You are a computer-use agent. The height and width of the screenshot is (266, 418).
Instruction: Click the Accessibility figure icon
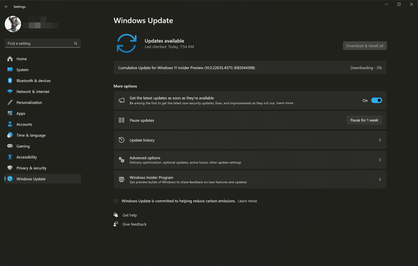pyautogui.click(x=10, y=157)
